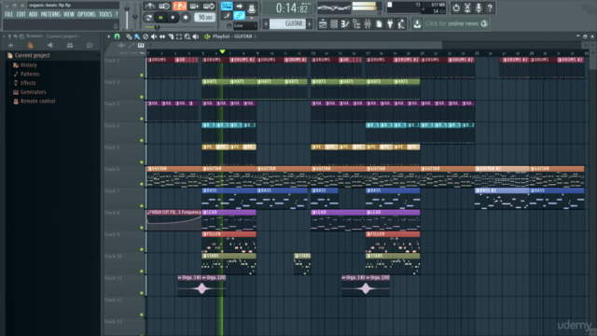Click the master pitch slider
This screenshot has height=336, width=597.
[134, 17]
